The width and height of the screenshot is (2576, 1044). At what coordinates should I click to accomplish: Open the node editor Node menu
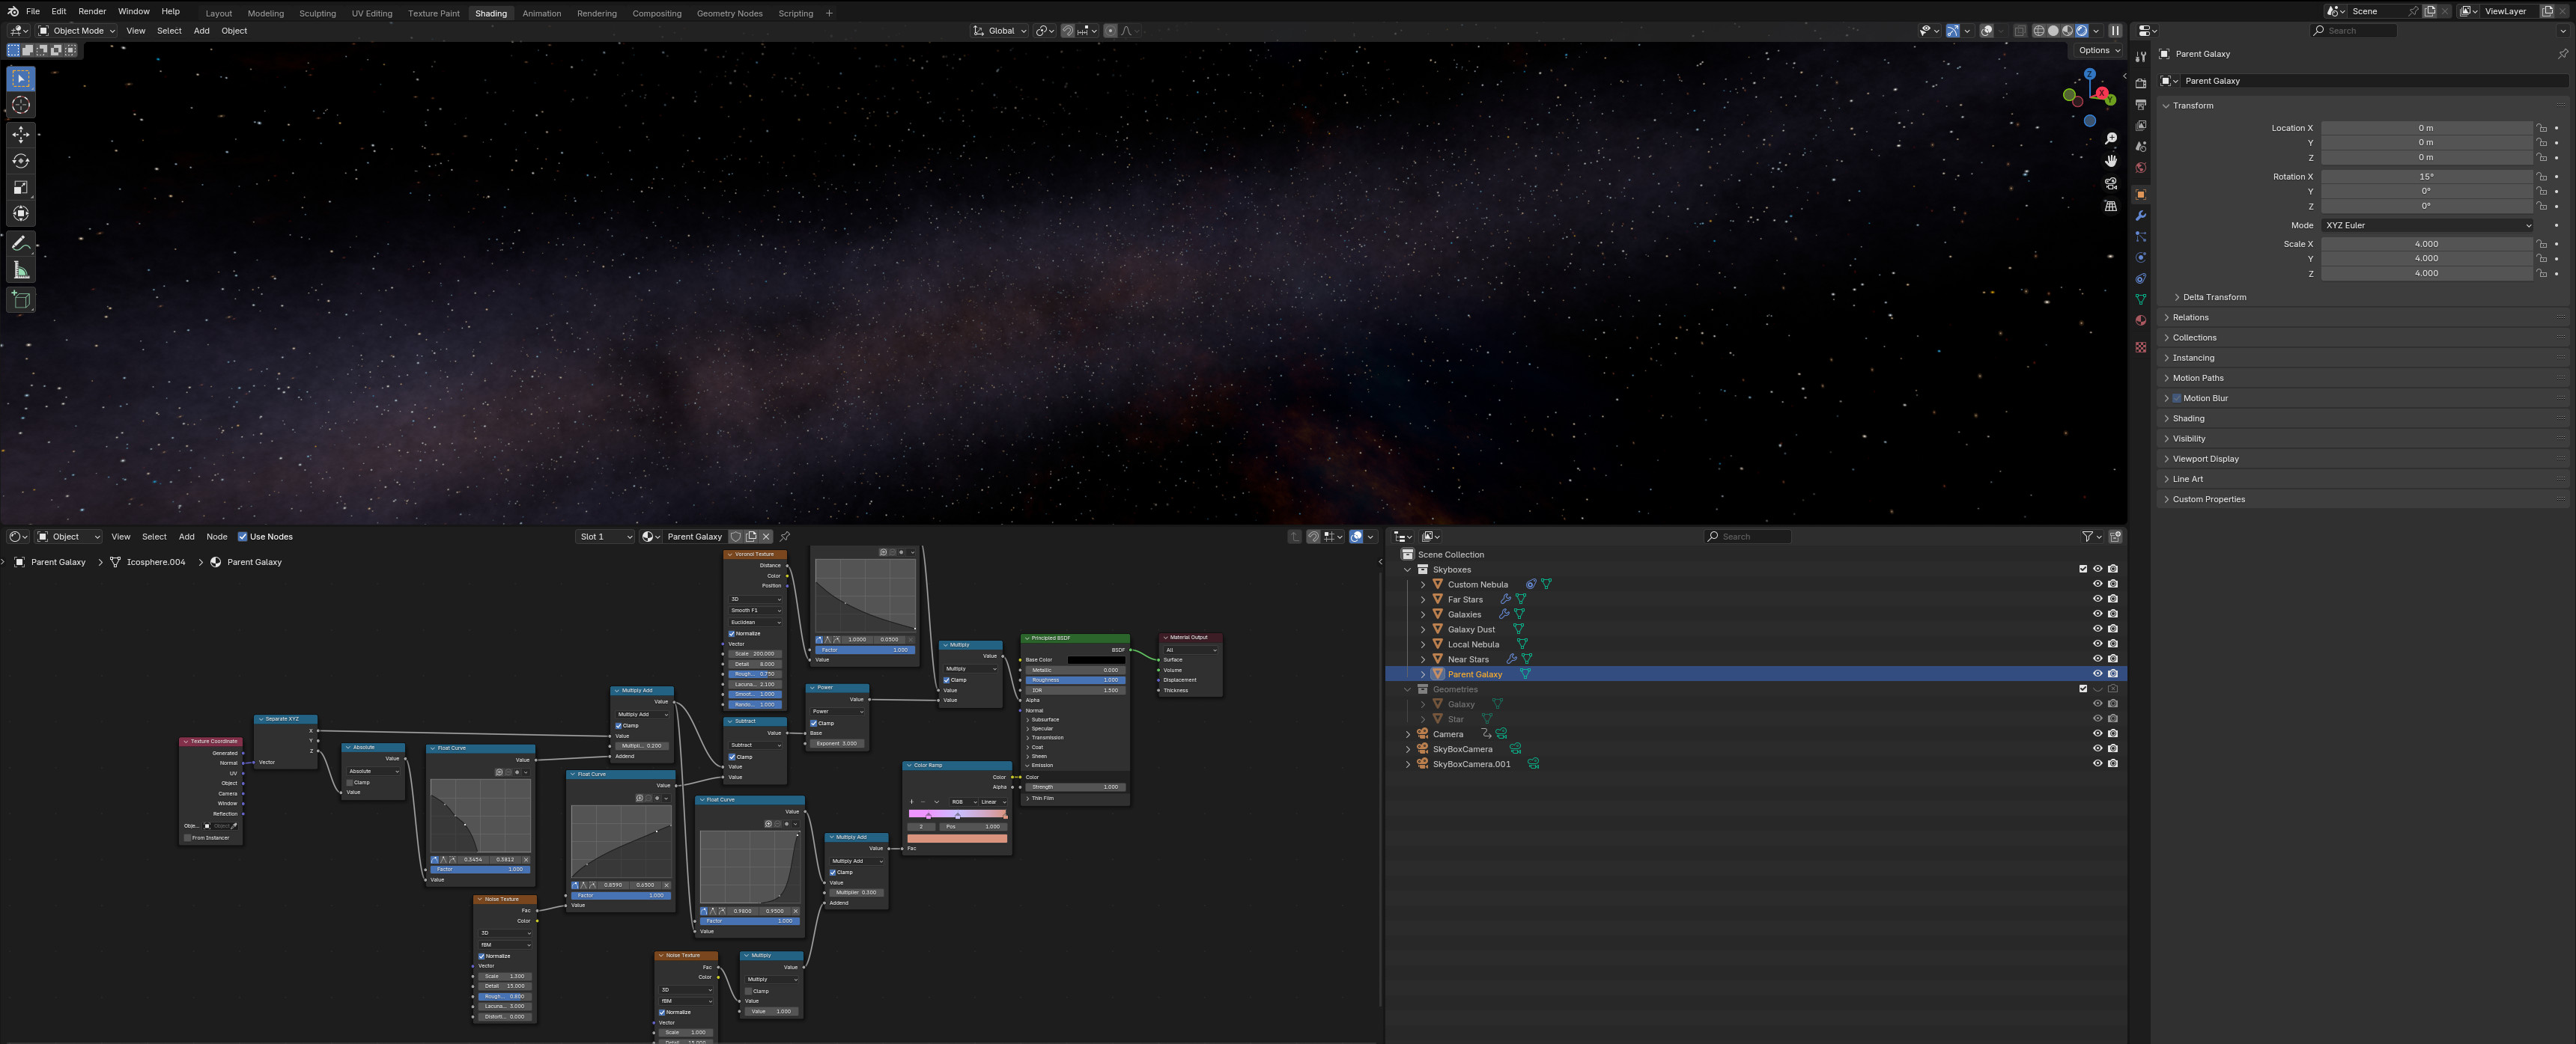[x=217, y=537]
